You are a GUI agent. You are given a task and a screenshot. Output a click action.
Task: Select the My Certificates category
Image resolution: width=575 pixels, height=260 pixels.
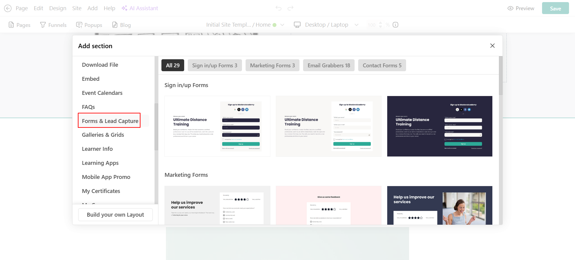point(101,191)
